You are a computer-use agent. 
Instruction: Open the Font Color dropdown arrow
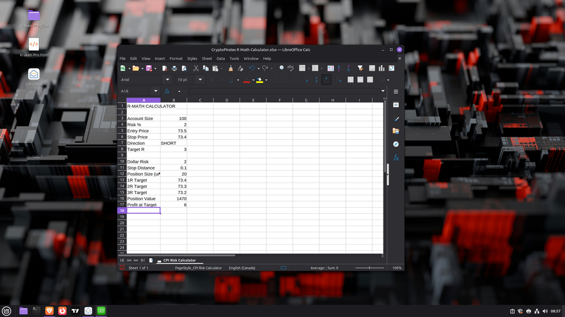[253, 80]
